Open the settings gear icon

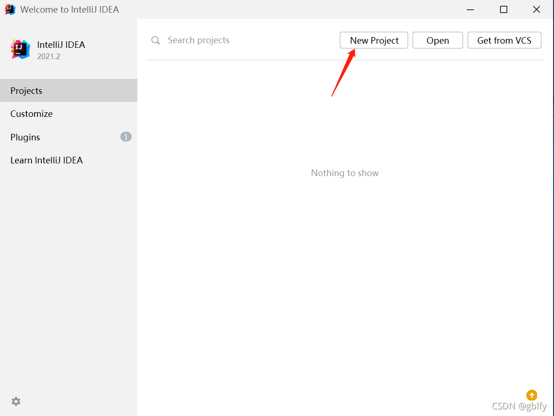(x=16, y=401)
